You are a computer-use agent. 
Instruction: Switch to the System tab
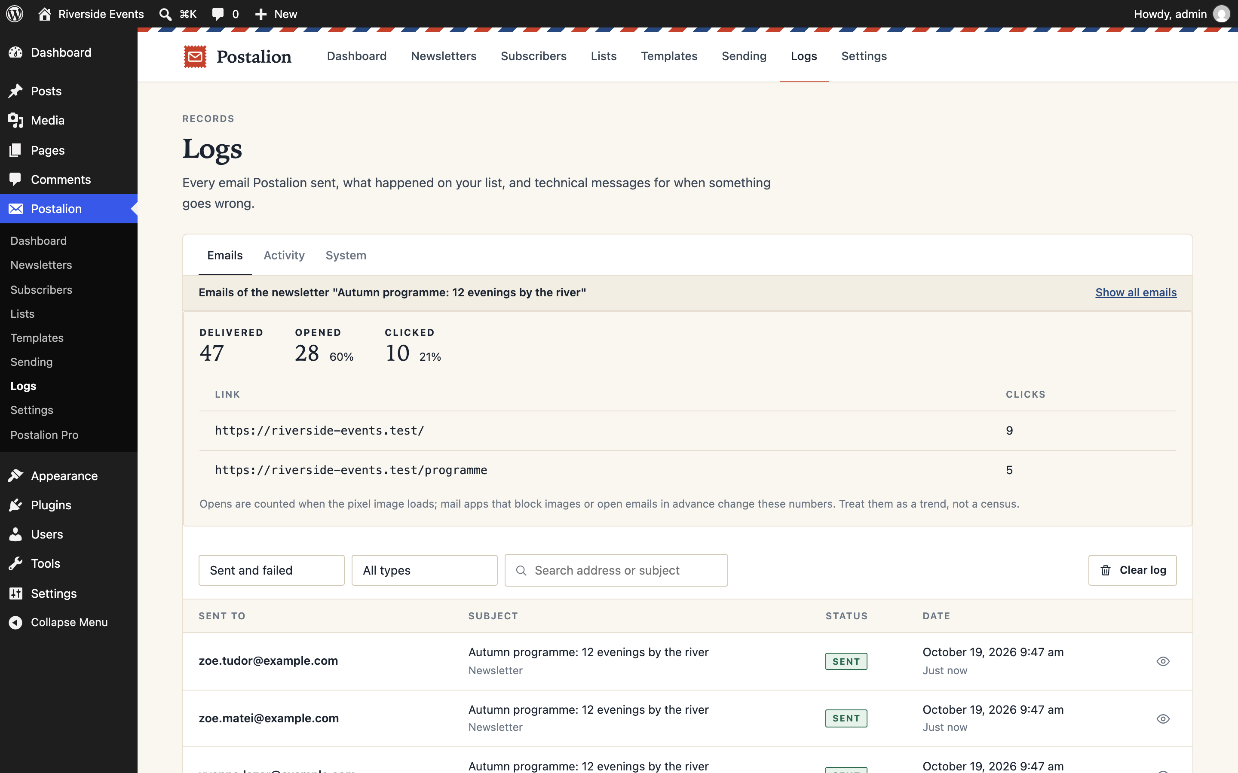point(346,255)
